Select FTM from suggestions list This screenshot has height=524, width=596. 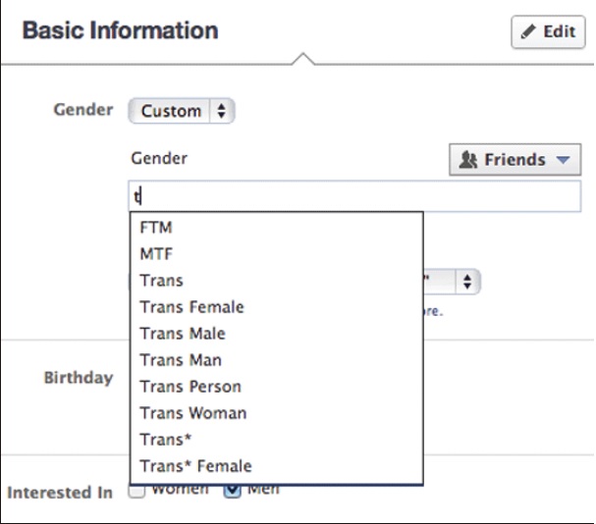coord(156,228)
